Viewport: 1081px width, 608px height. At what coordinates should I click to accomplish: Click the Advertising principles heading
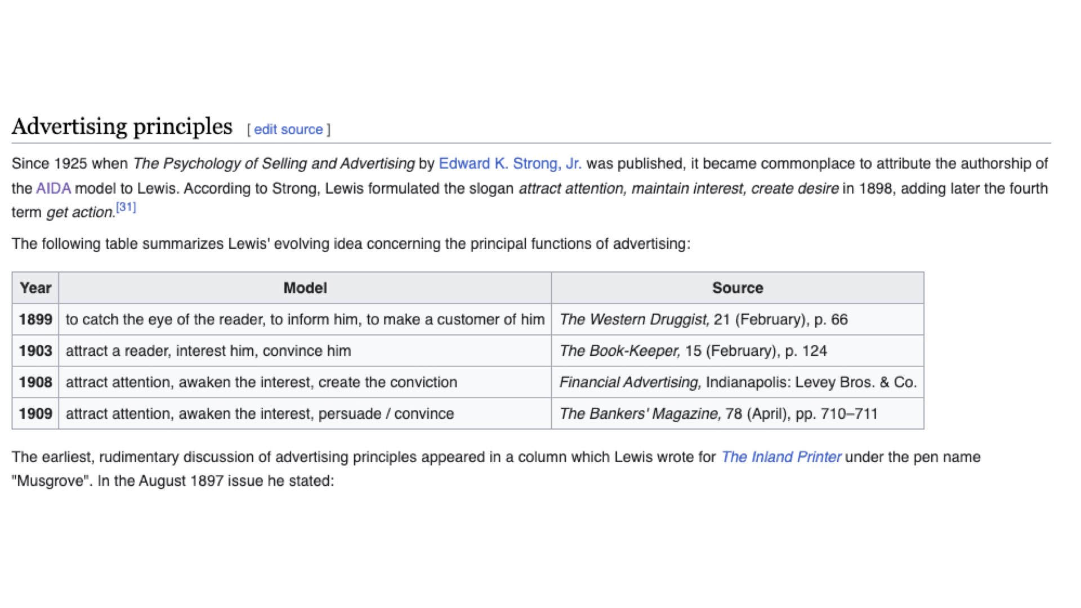tap(122, 127)
